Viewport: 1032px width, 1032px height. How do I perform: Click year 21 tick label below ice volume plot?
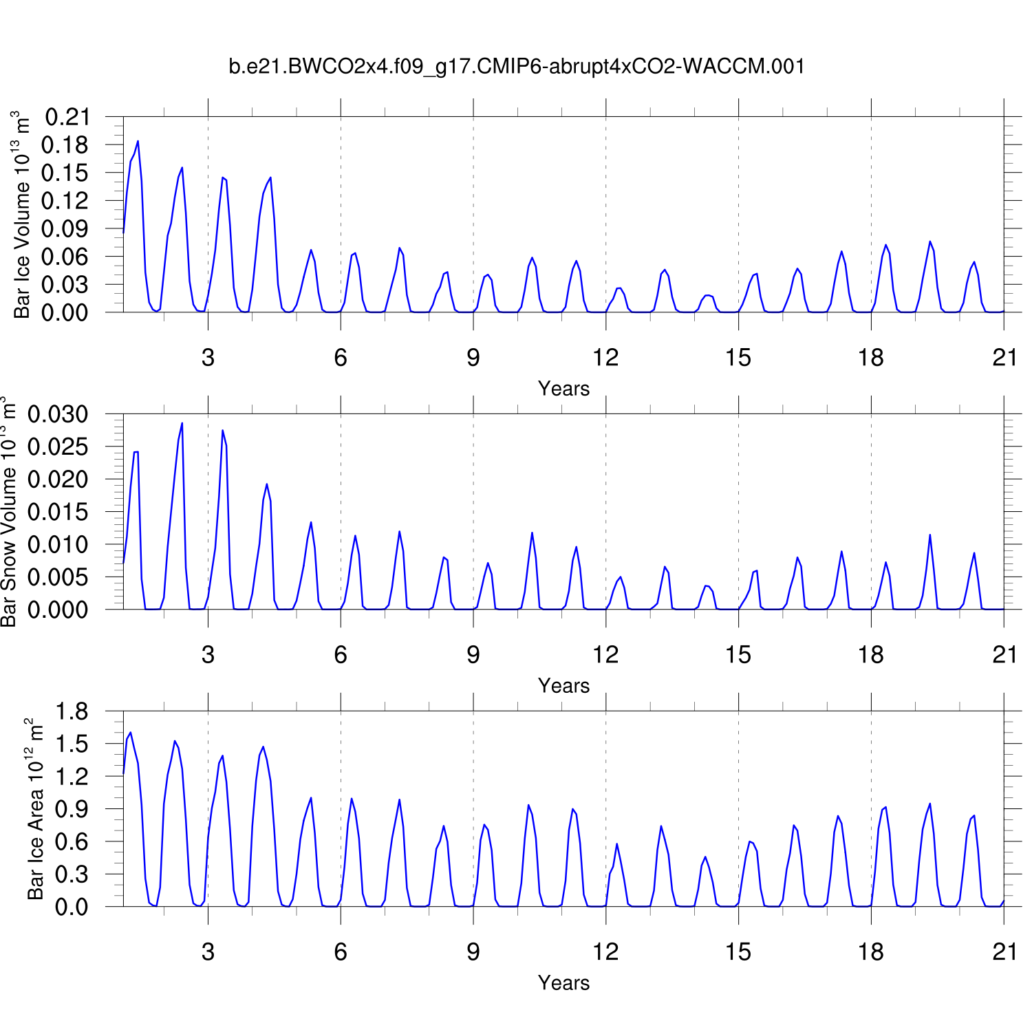coord(1004,358)
